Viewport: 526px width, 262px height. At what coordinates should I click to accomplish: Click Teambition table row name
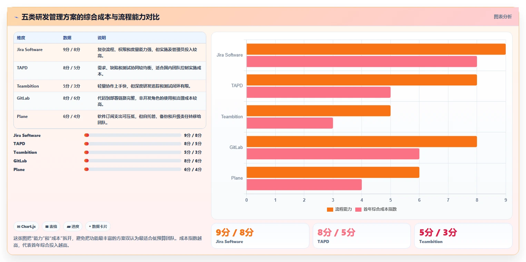[x=28, y=86]
